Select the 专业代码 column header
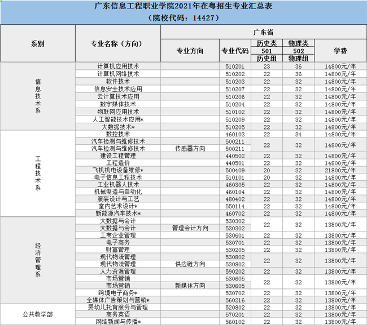Viewport: 367px width, 325px height. click(x=235, y=51)
